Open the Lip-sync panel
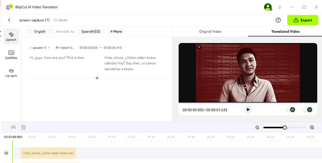This screenshot has width=322, height=163. [11, 73]
